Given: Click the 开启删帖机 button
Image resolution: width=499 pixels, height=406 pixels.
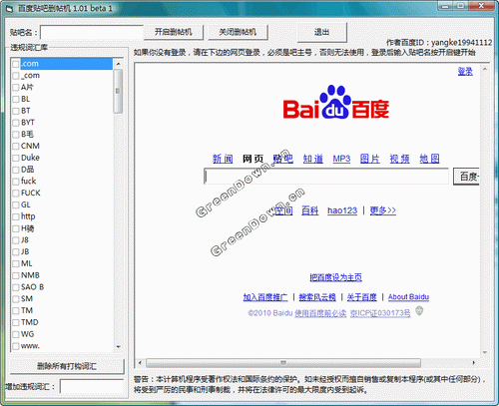Looking at the screenshot, I should [174, 32].
